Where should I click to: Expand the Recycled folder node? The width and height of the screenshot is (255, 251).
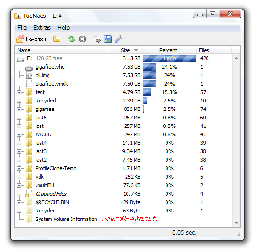tap(19, 101)
